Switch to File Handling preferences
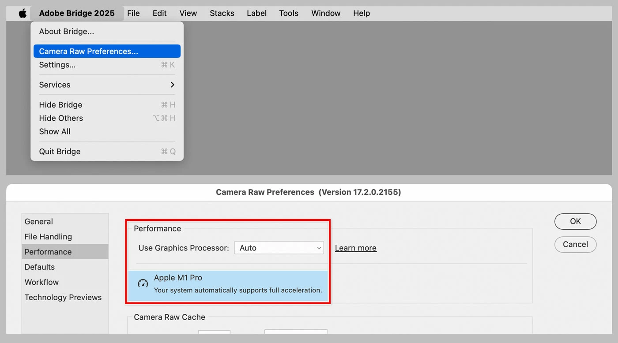Viewport: 618px width, 343px height. 65,237
